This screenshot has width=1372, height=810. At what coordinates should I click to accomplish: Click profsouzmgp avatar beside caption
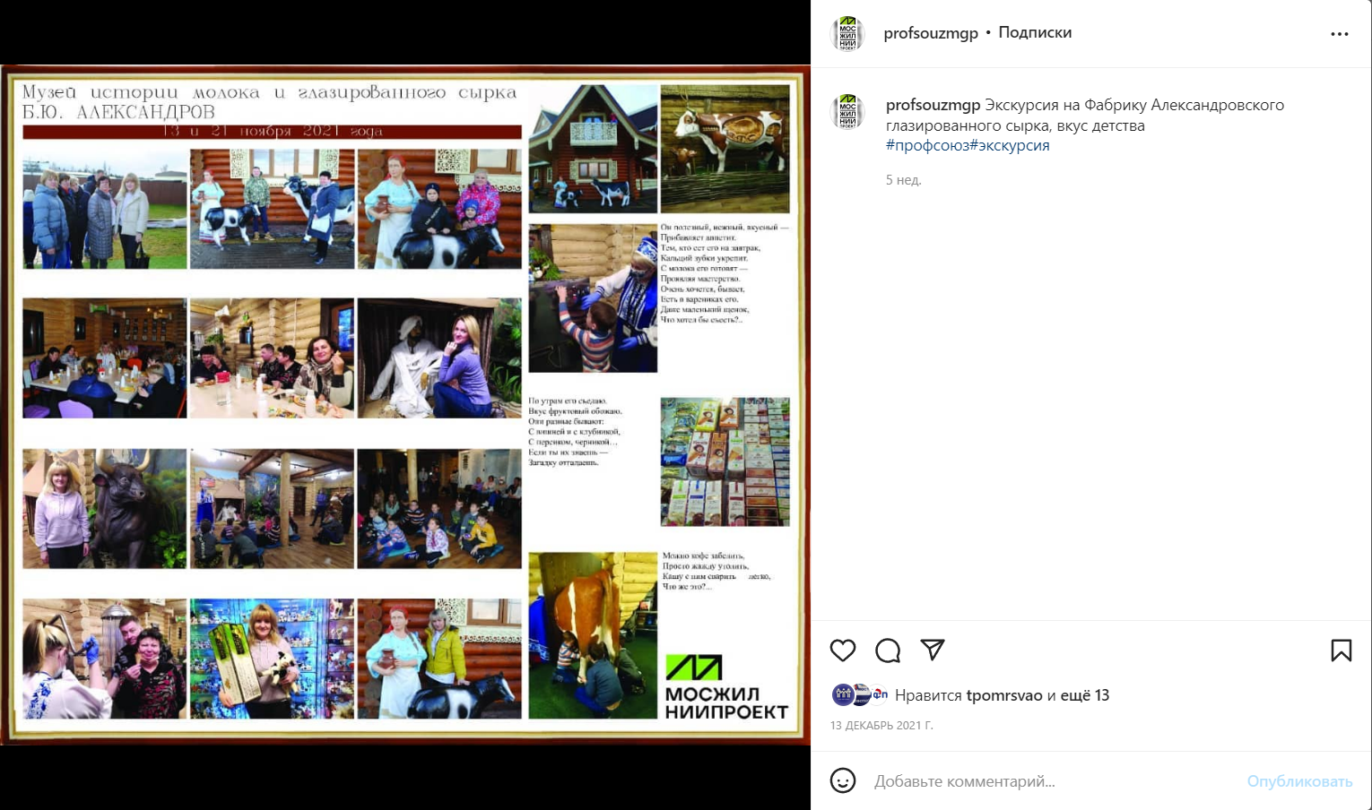[847, 112]
